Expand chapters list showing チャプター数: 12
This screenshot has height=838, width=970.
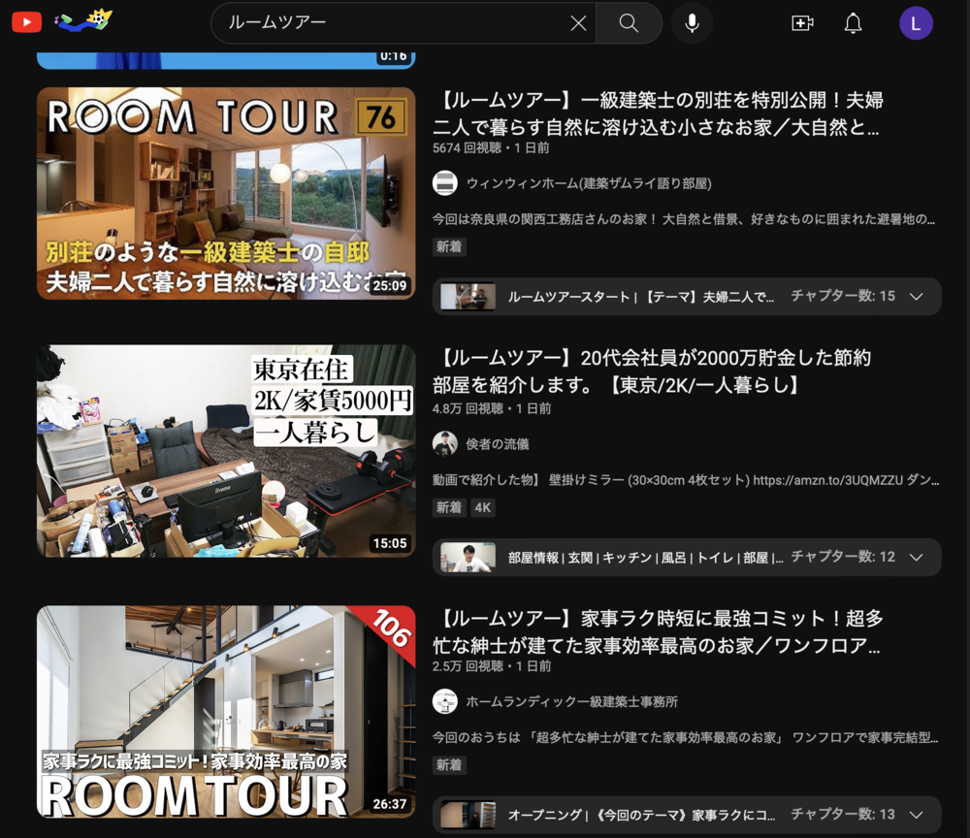857,557
